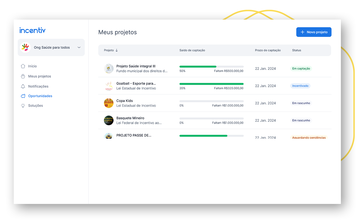Viewport: 361px width, 223px height.
Task: Click the 50% progress label
Action: tap(182, 71)
